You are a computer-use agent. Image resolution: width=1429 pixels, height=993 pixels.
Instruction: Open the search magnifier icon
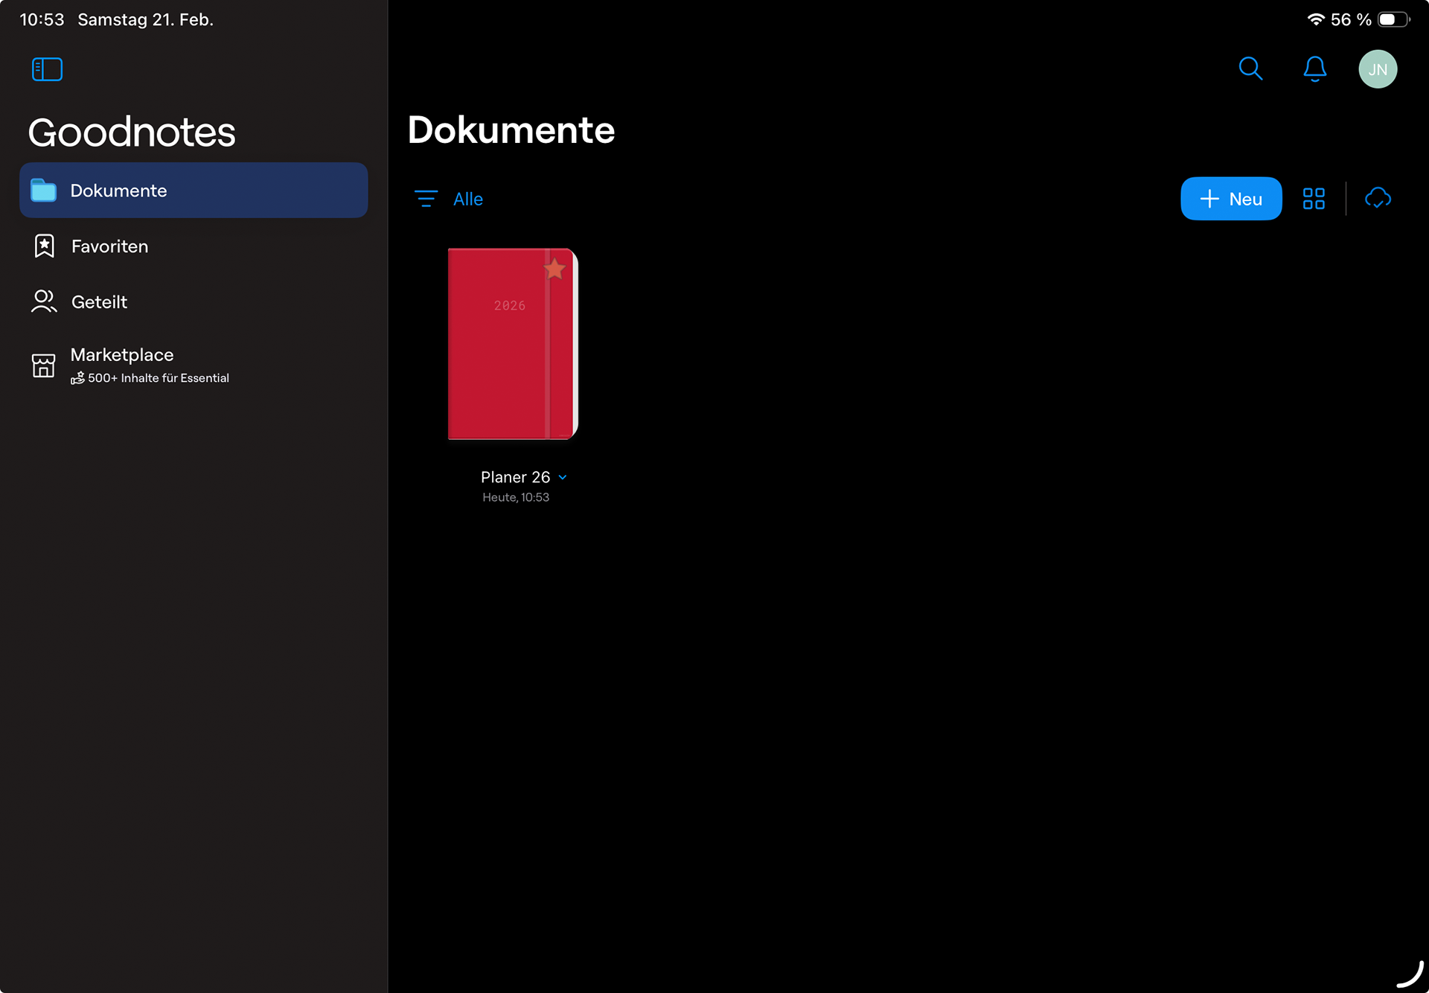(1250, 69)
